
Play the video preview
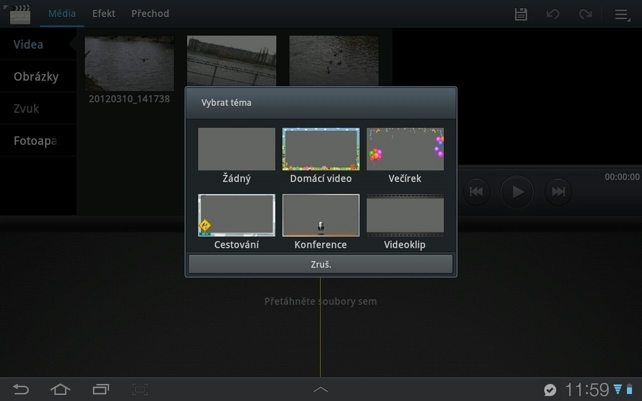click(517, 191)
